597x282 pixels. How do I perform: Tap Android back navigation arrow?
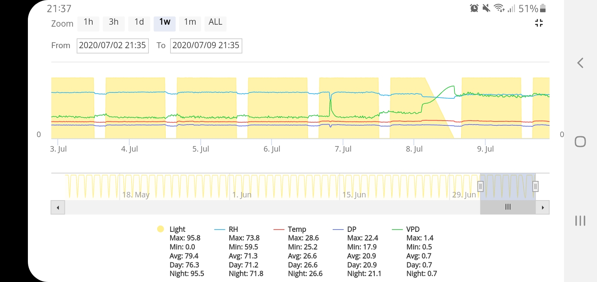(580, 63)
